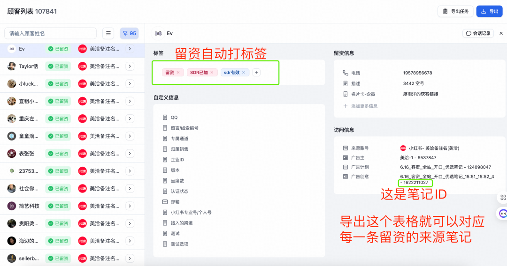Click the note ID 1622211027
Screen dimensions: 507x266
coord(416,183)
